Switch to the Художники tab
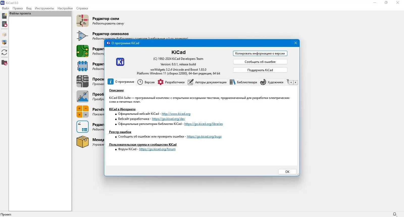Screen dimensions: 404x217 272,82
